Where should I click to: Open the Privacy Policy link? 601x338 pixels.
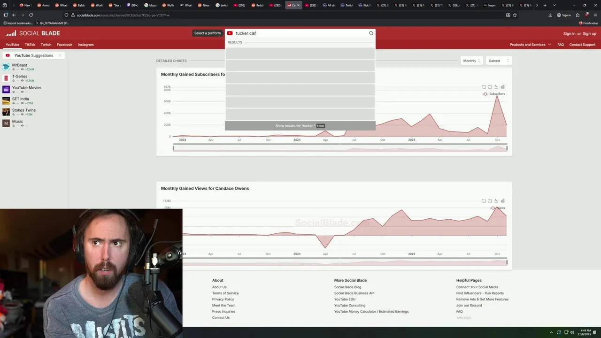point(223,300)
